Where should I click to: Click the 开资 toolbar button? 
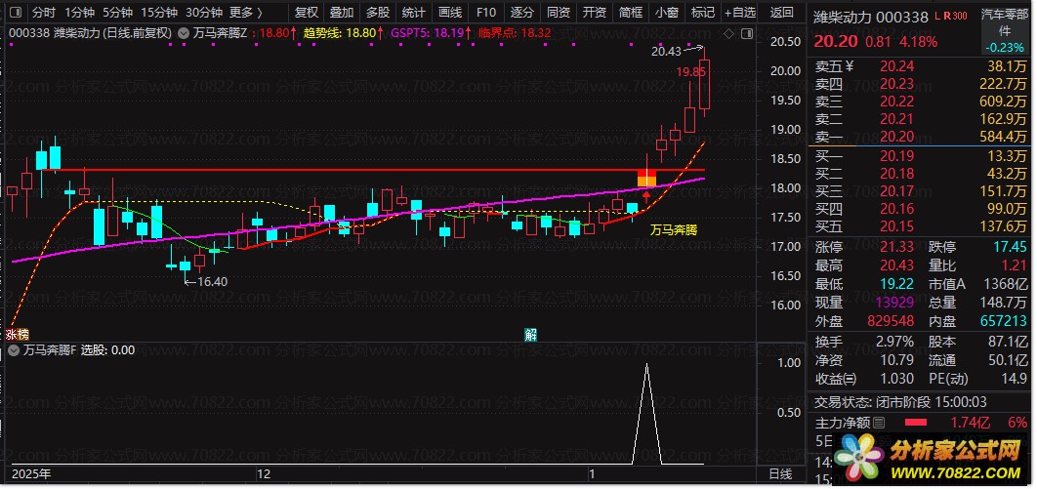pos(594,13)
